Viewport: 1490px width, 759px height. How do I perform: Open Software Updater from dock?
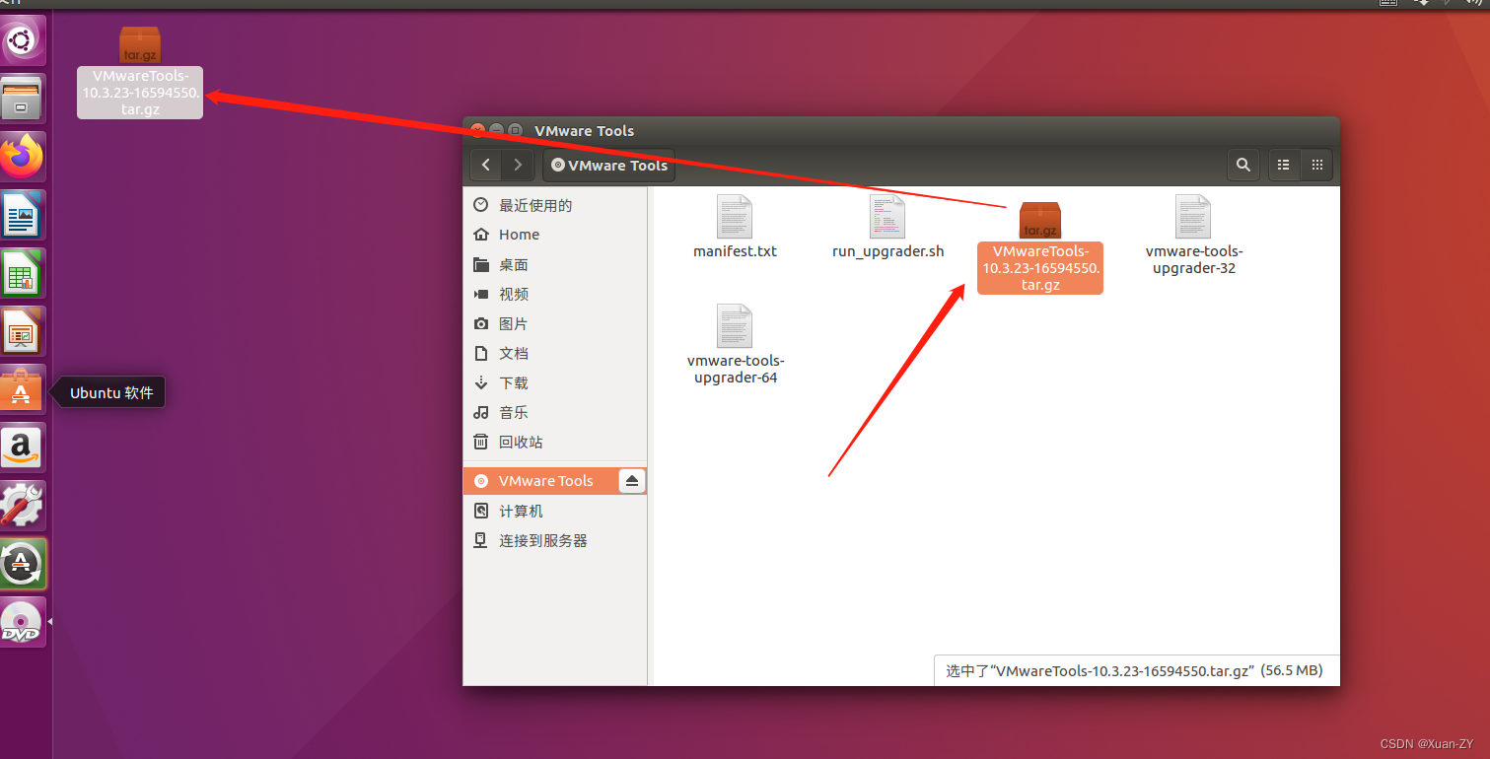(x=22, y=564)
